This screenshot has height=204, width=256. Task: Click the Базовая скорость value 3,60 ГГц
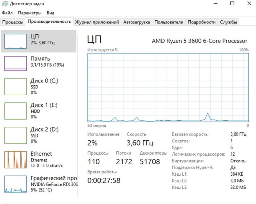click(x=238, y=134)
